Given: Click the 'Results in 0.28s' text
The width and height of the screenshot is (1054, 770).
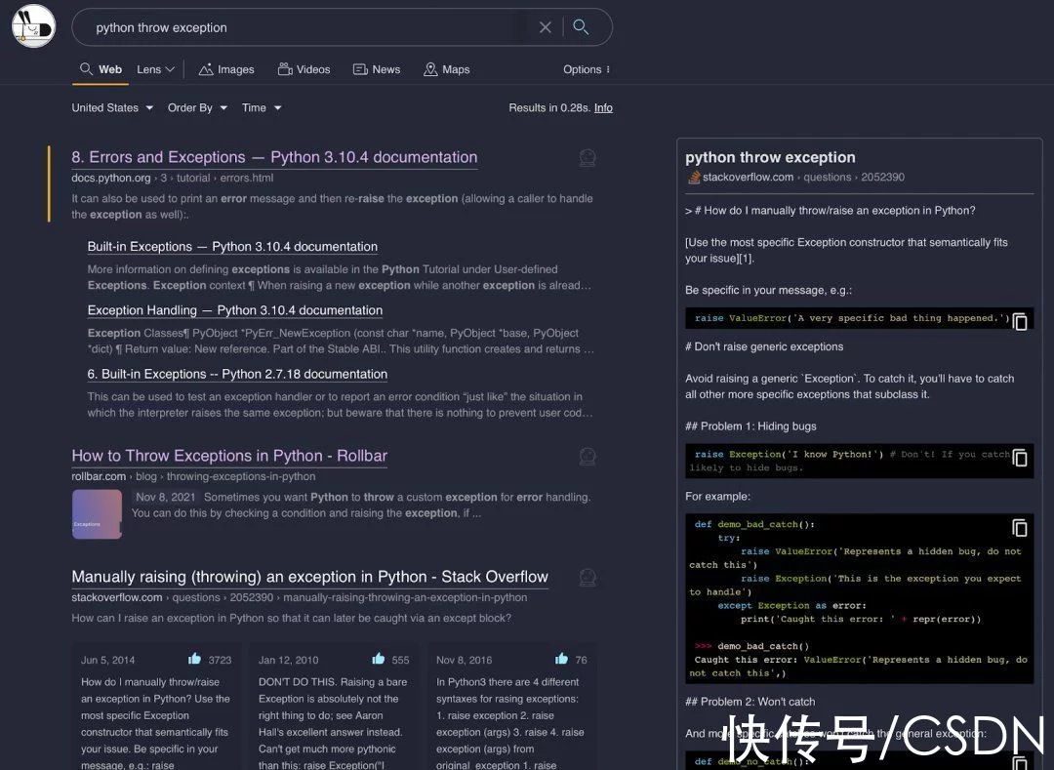Looking at the screenshot, I should (549, 107).
